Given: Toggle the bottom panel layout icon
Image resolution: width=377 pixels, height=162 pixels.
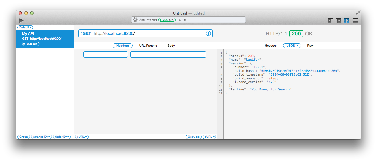Looking at the screenshot, I should 356,21.
